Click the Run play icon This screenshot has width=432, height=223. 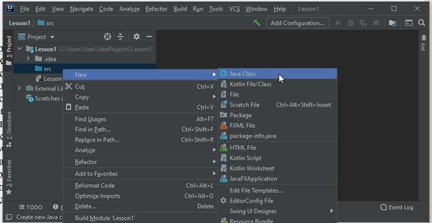[338, 23]
